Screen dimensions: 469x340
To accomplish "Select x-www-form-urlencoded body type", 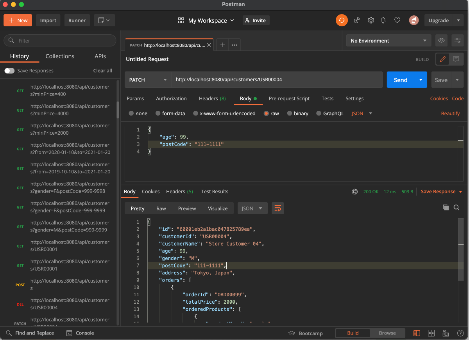I will click(x=224, y=113).
